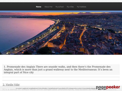This screenshot has width=122, height=91.
Task: Click the Promenade des Anglais text block
Action: click(61, 70)
